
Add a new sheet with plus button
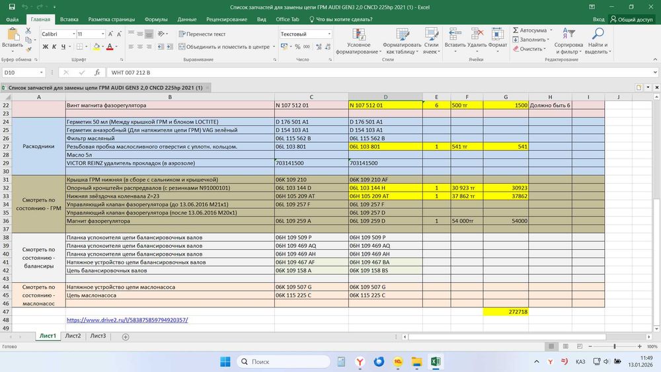[x=125, y=336]
